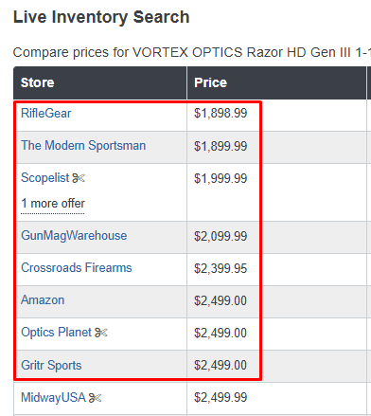Click the scissors icon next to Optics Planet
Screen dimensions: 371x416
(x=101, y=333)
